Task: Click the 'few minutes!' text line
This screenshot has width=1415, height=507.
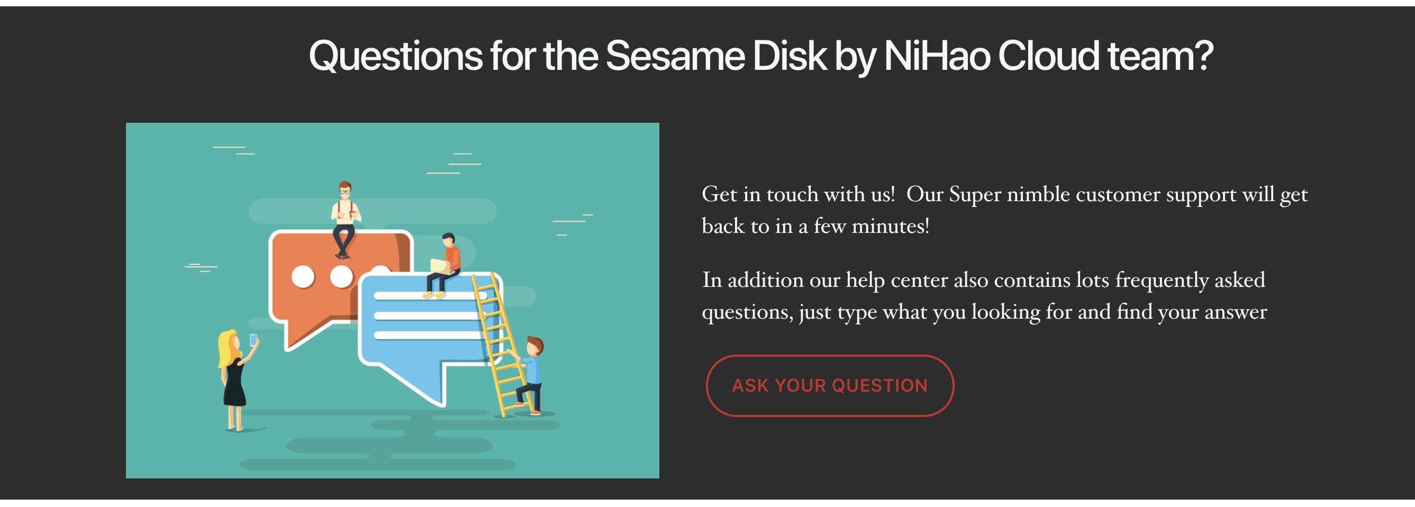Action: (x=871, y=227)
